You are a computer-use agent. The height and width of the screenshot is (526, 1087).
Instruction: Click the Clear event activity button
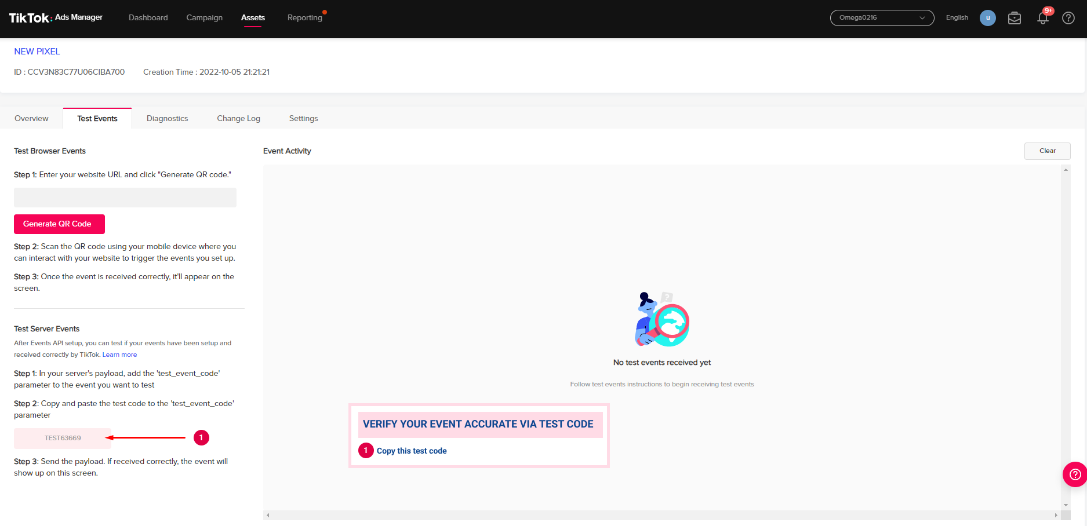(x=1047, y=151)
